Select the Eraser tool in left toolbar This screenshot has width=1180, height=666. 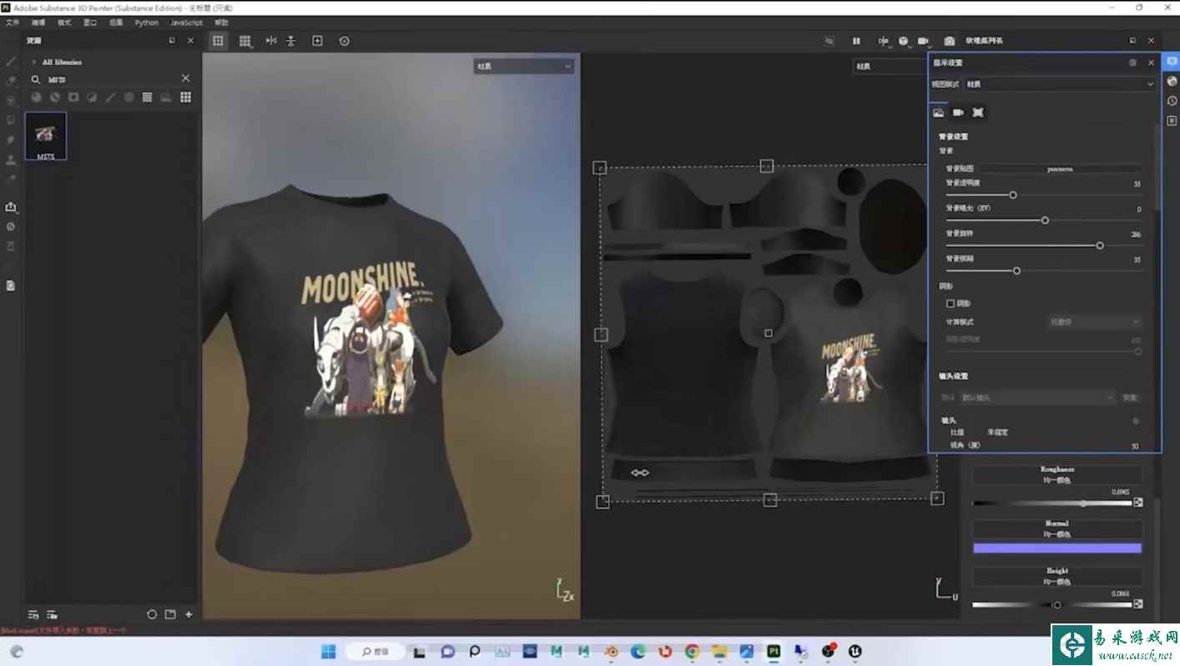tap(11, 81)
